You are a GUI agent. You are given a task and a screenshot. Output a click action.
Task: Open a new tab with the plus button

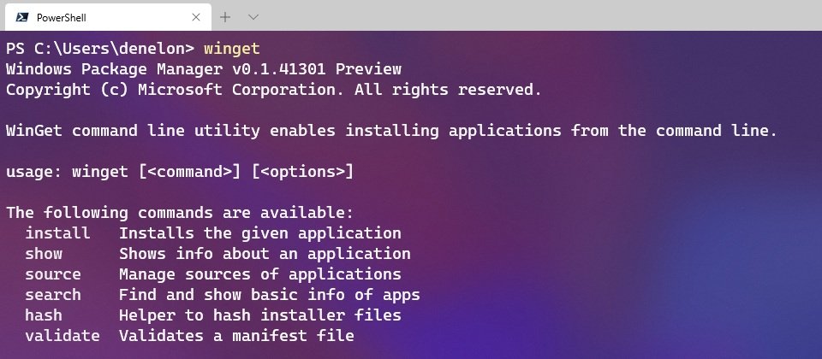click(225, 17)
